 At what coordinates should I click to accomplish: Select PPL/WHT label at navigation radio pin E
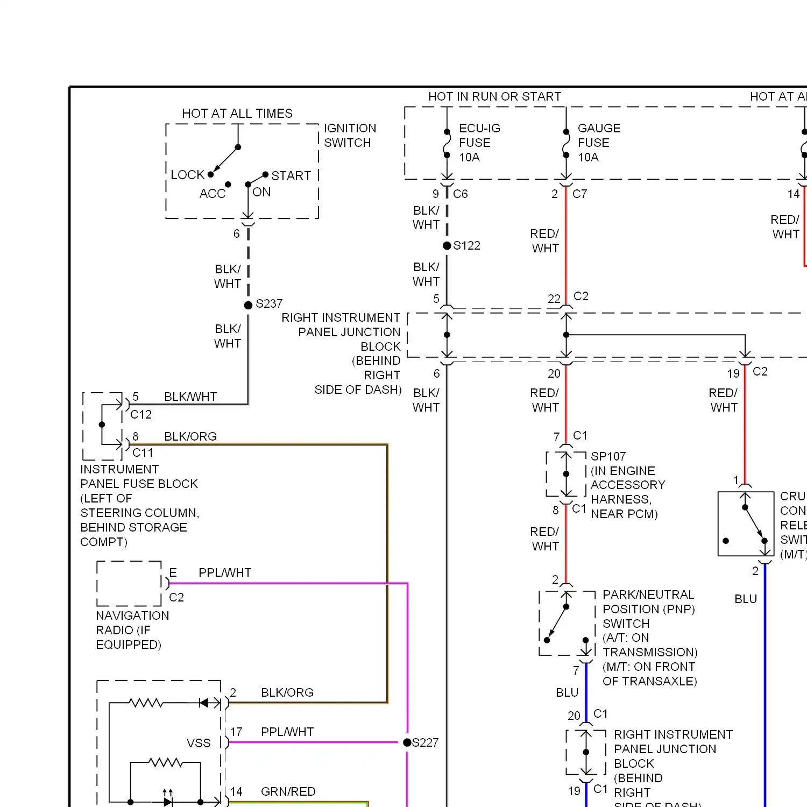tap(225, 573)
